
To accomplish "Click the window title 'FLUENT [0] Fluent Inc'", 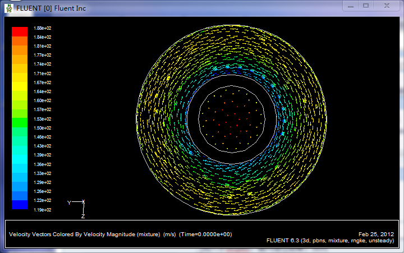I will click(51, 8).
